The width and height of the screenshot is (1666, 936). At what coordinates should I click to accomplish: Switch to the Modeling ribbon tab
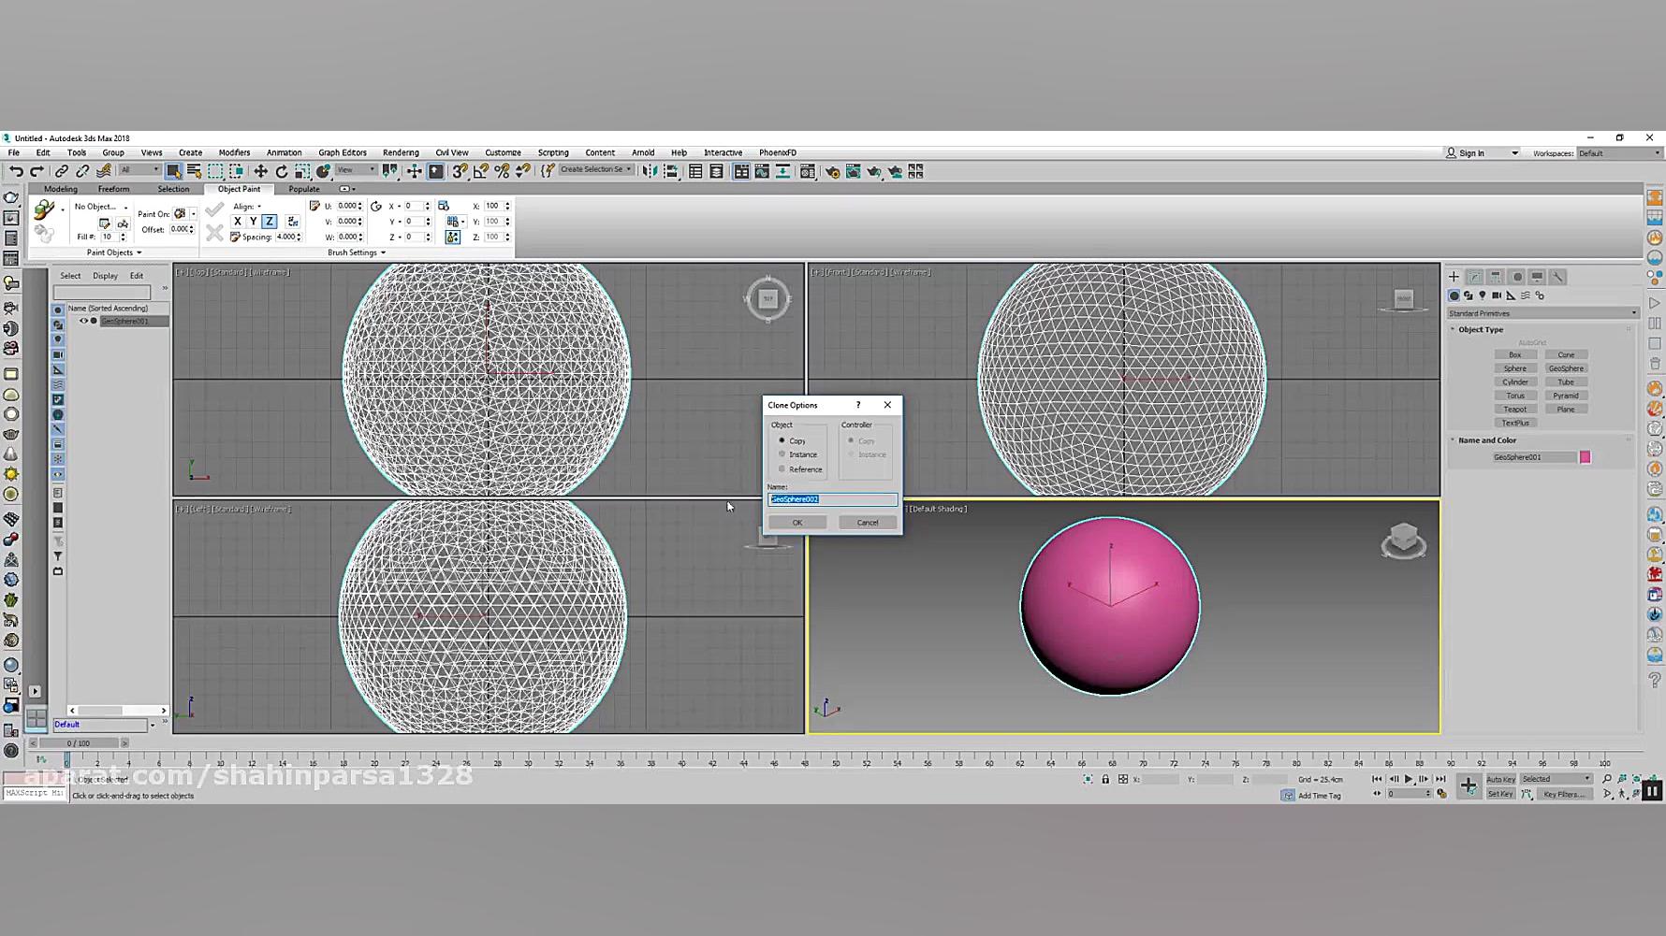pos(61,189)
